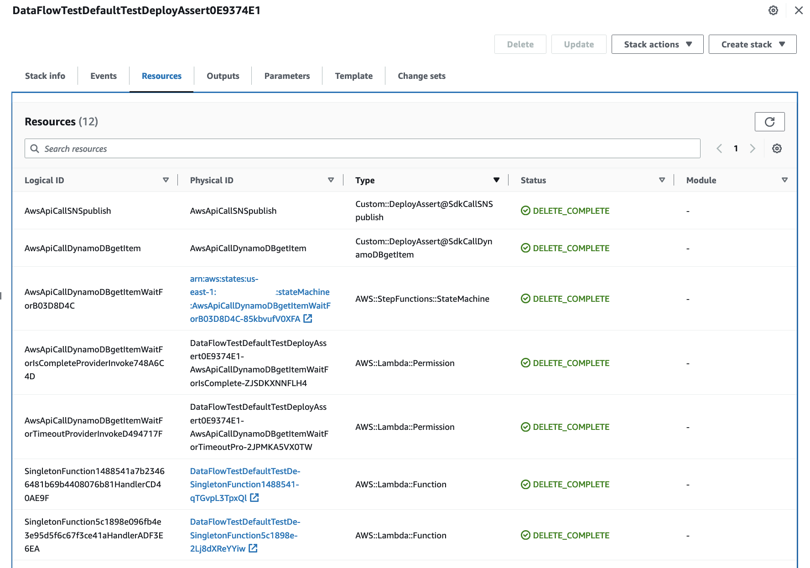Go to the next page of resources
810x568 pixels.
point(753,148)
